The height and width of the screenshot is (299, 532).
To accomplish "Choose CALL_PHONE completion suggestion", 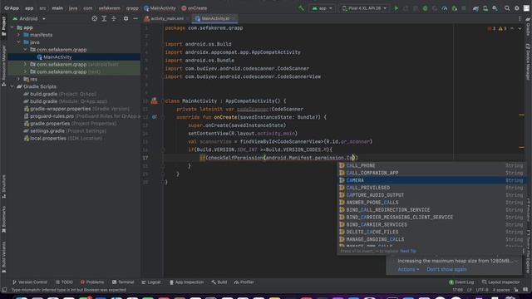I will [x=431, y=165].
